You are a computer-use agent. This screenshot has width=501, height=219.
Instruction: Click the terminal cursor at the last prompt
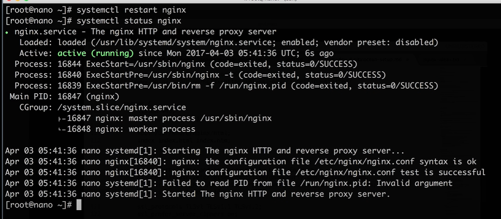point(79,205)
